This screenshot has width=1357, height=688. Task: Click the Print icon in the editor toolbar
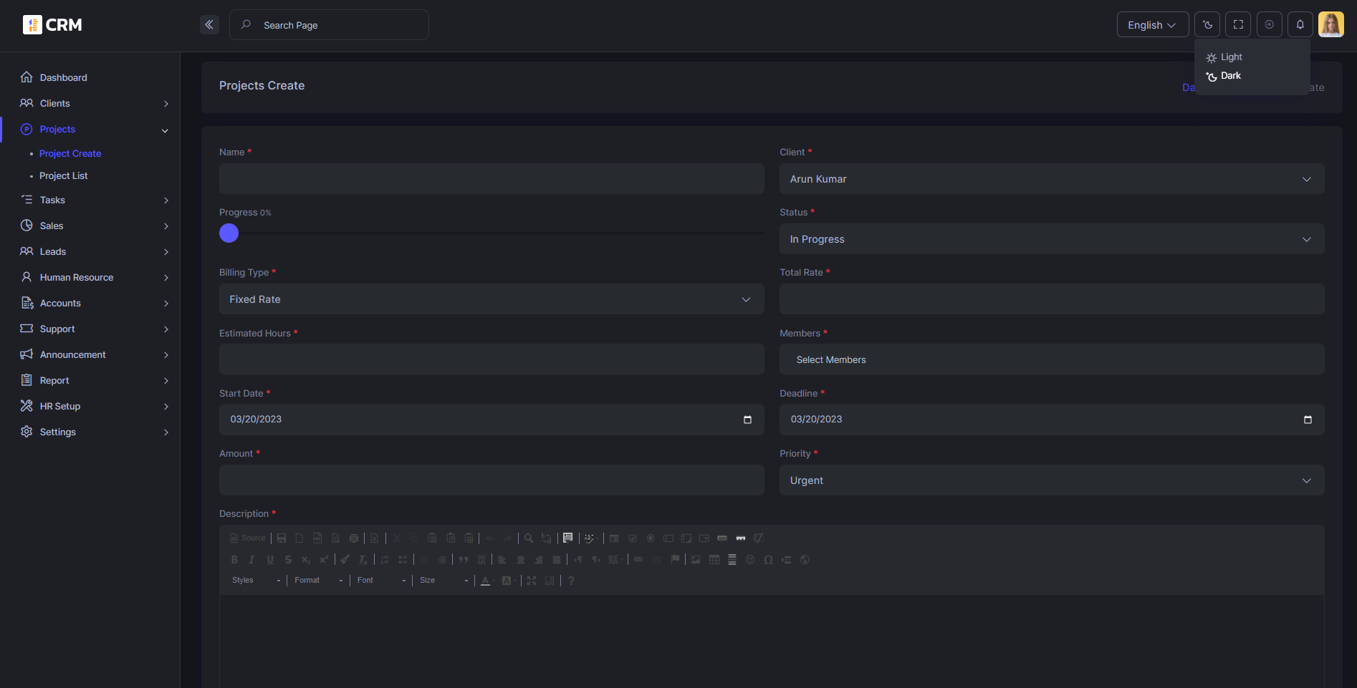tap(354, 538)
